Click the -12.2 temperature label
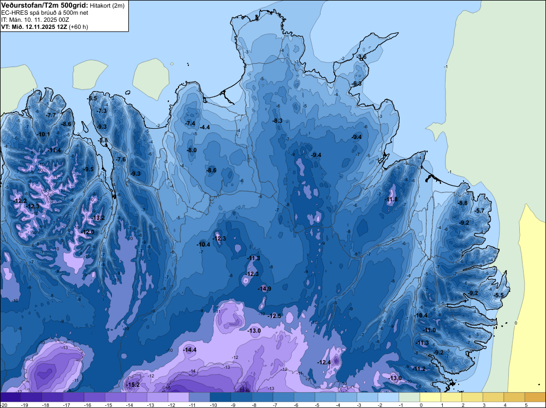Image resolution: width=546 pixels, height=408 pixels. point(20,201)
